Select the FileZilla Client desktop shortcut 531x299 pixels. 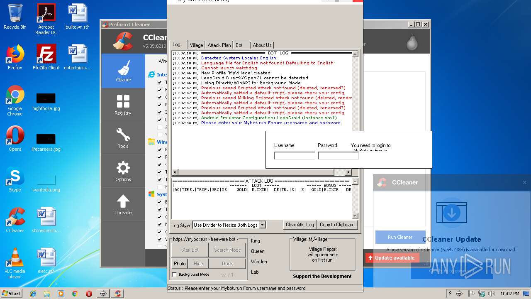(46, 57)
